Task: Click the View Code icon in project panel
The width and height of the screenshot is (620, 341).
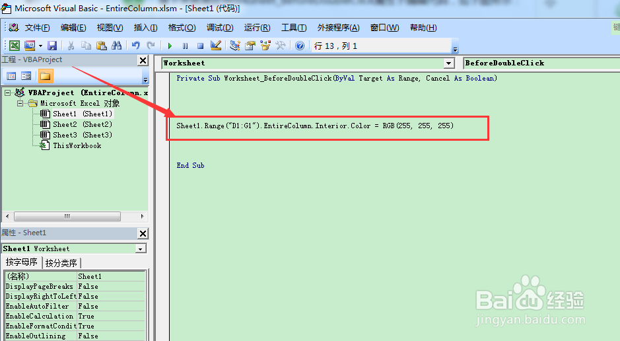Action: (11, 76)
